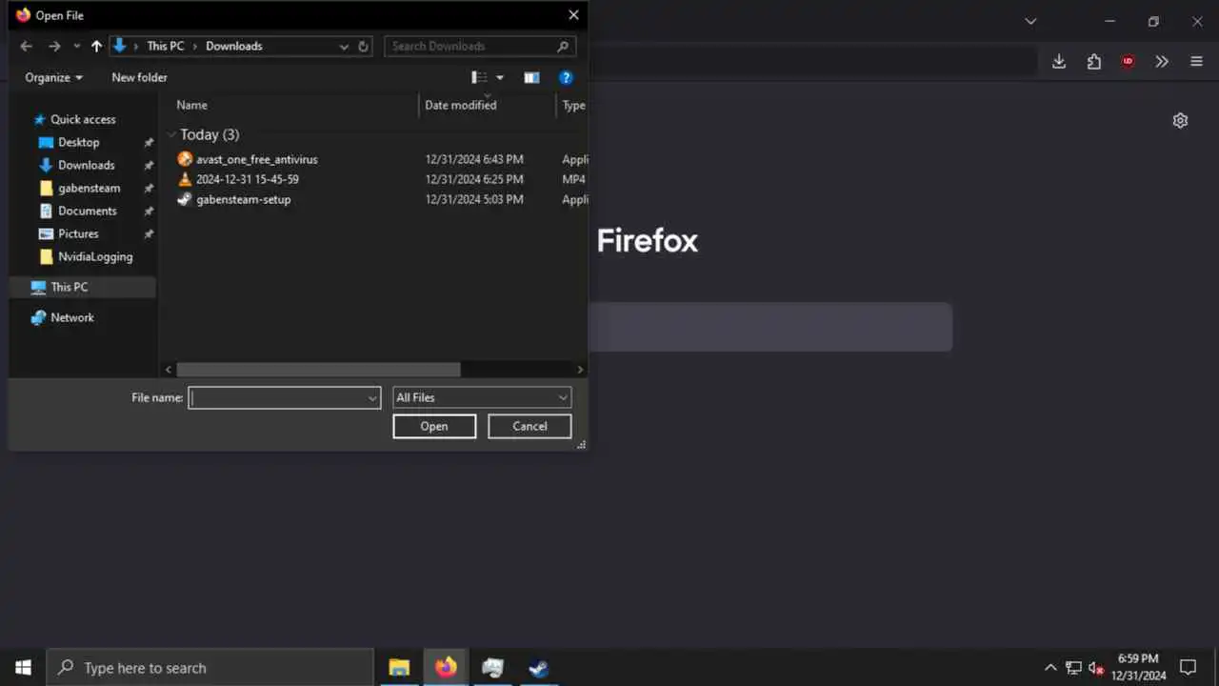Viewport: 1219px width, 686px height.
Task: Show hidden system tray icons
Action: (1050, 668)
